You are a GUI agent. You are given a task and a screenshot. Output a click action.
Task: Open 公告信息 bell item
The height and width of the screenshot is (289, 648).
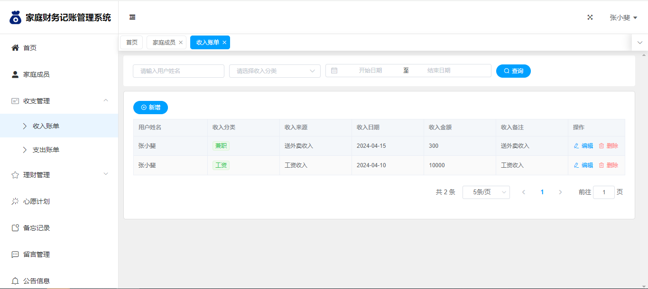click(x=15, y=281)
